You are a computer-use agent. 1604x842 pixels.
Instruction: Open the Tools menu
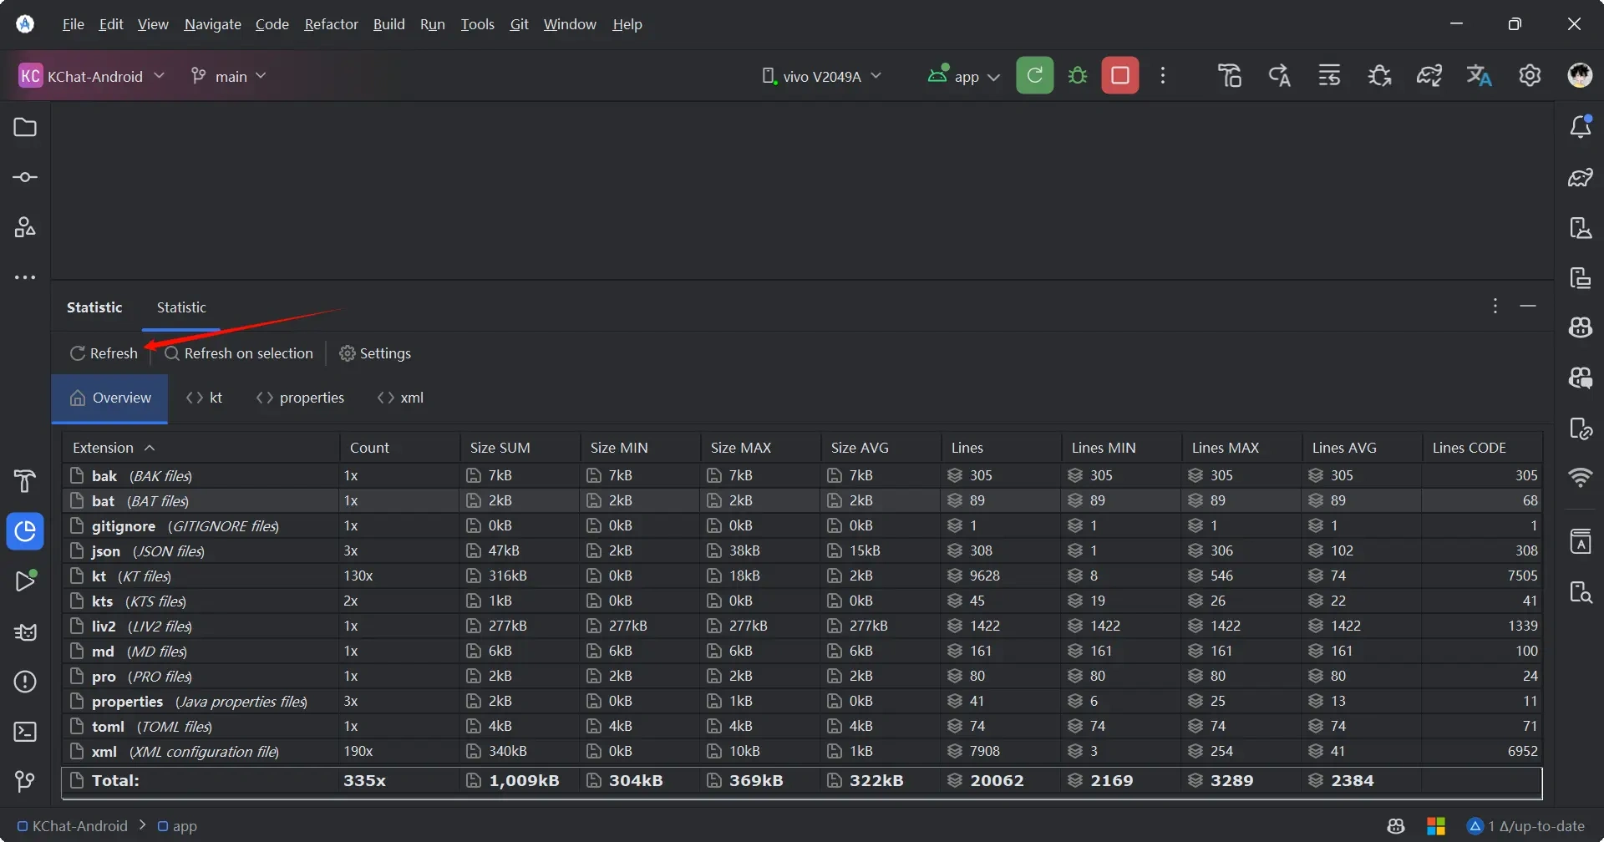tap(477, 24)
